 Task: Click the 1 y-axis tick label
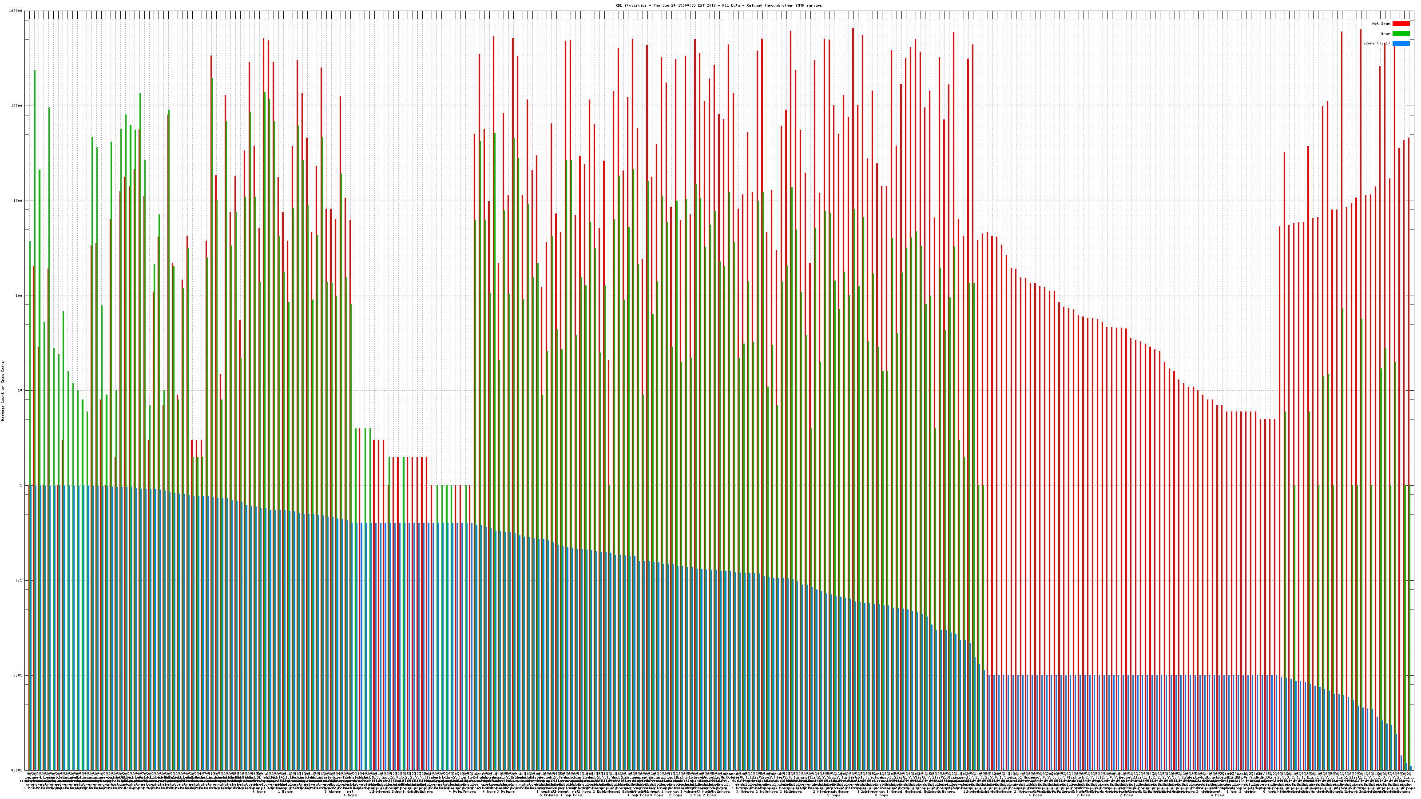[21, 485]
